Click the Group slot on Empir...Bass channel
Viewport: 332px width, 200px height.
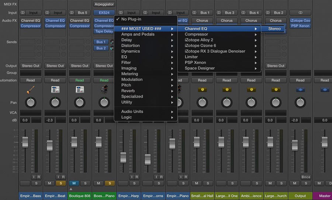(31, 73)
